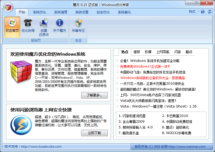Click list item 3. 金山毒霸2009
This screenshot has width=215, height=152.
[x=131, y=122]
